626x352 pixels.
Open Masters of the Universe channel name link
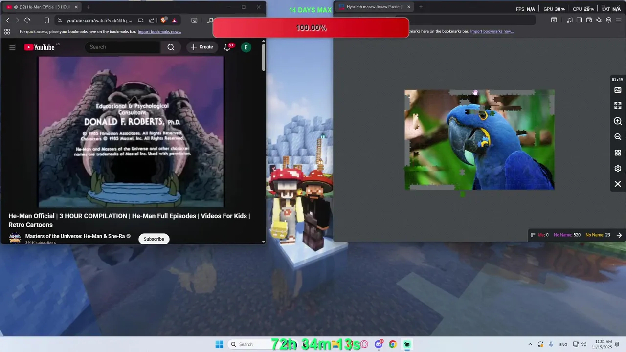pyautogui.click(x=75, y=236)
